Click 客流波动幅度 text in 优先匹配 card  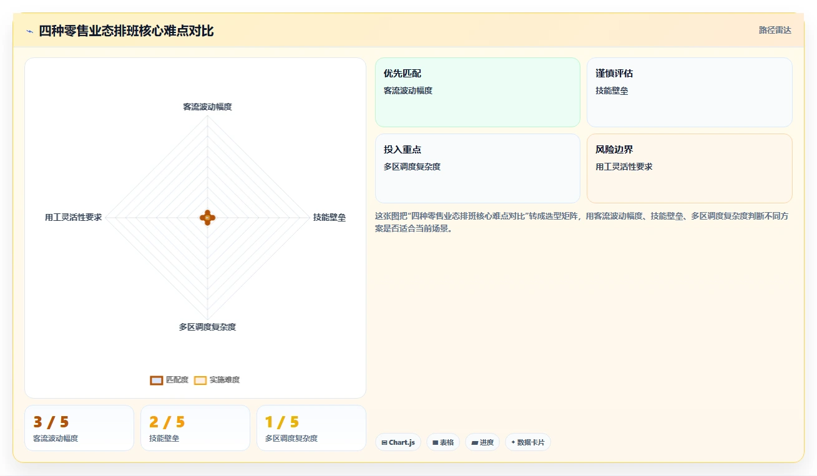pos(408,90)
